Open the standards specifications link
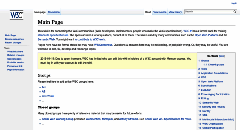This screenshot has height=130, width=240. [x=53, y=35]
